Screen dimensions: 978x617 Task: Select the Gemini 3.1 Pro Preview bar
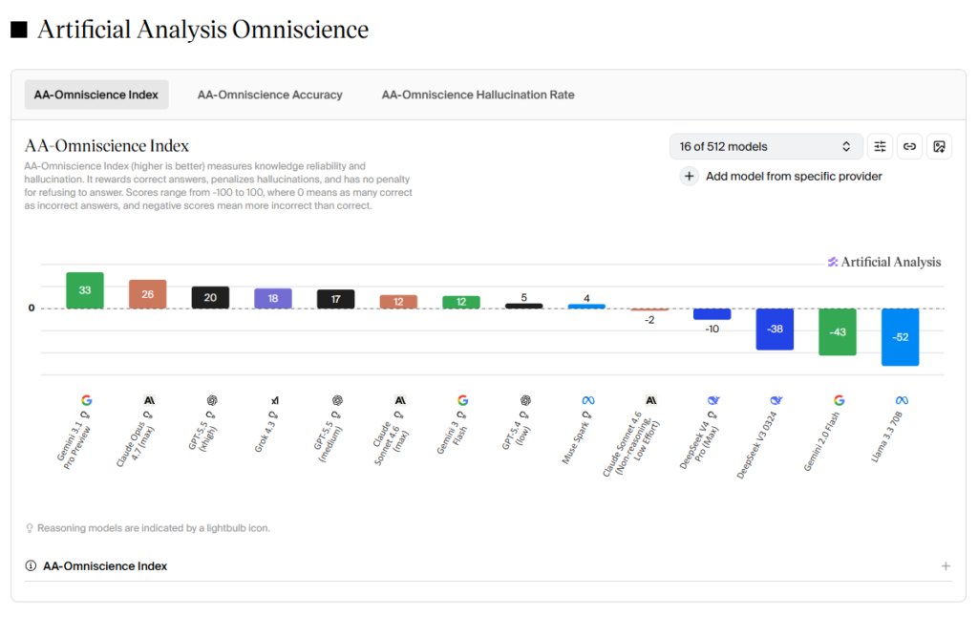pyautogui.click(x=85, y=290)
